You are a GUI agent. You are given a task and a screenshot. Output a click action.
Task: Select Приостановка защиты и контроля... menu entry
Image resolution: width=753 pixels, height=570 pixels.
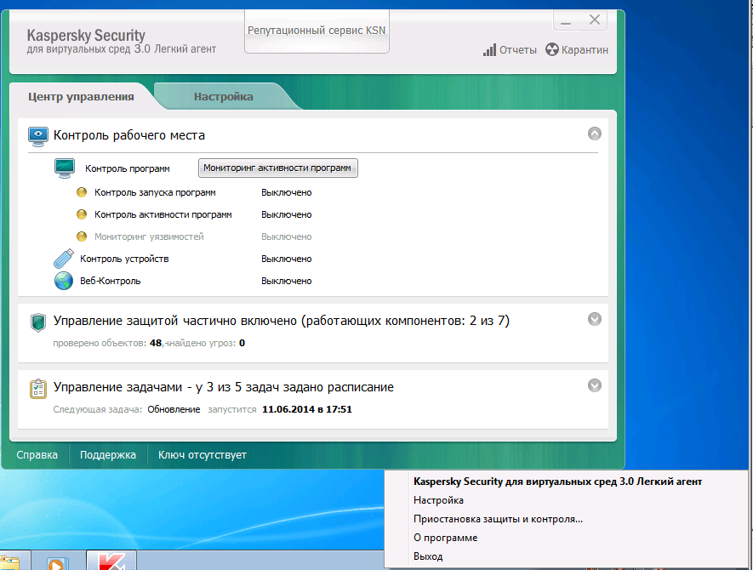[498, 519]
